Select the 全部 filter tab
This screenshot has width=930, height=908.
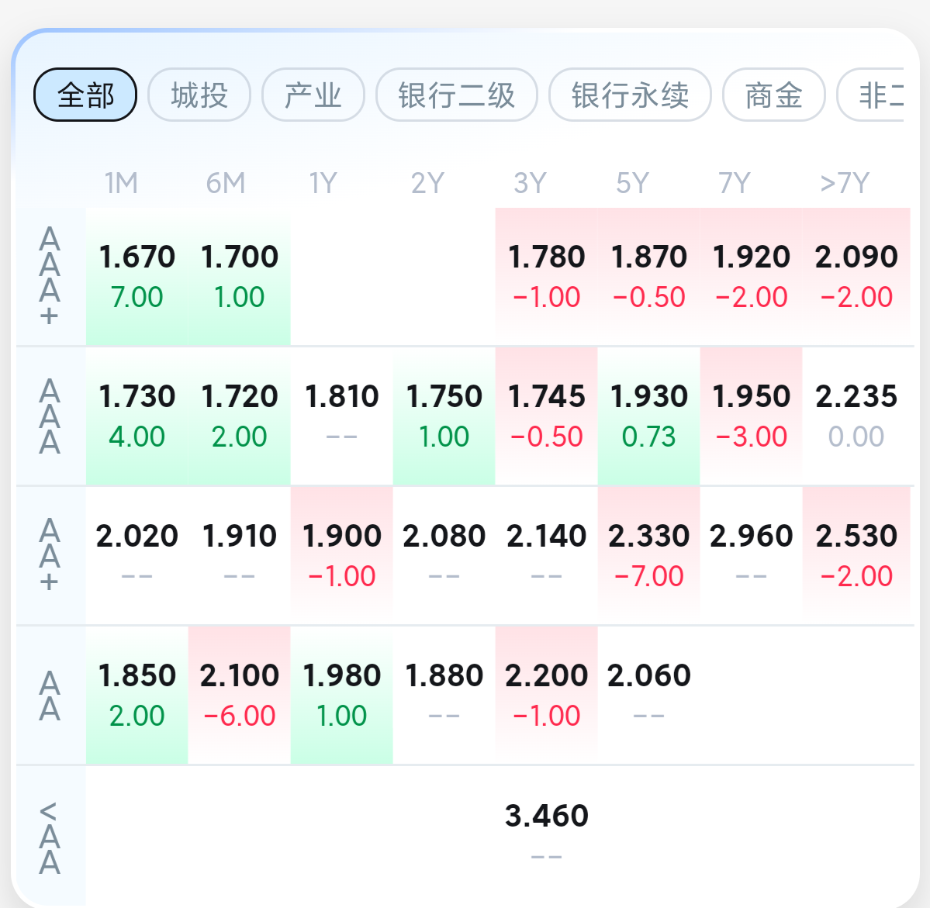85,95
